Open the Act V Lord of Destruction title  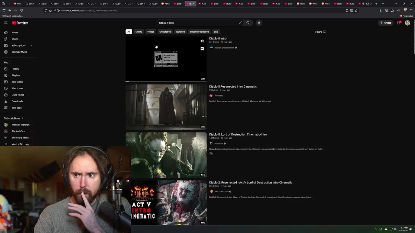coord(251,183)
